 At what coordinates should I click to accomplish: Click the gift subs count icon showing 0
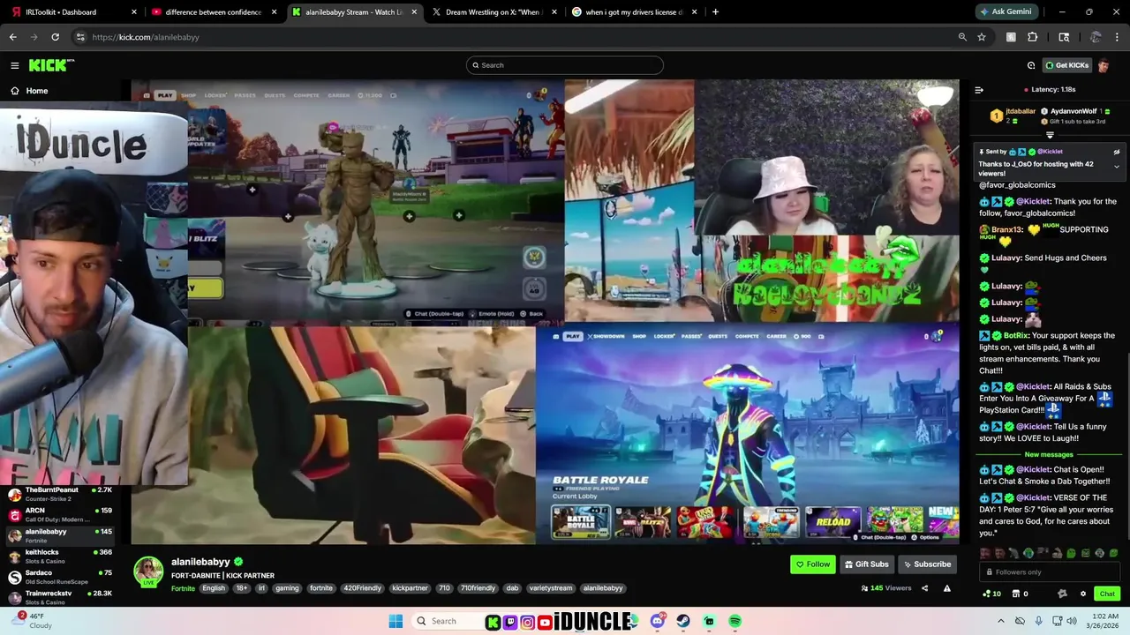(x=1020, y=594)
